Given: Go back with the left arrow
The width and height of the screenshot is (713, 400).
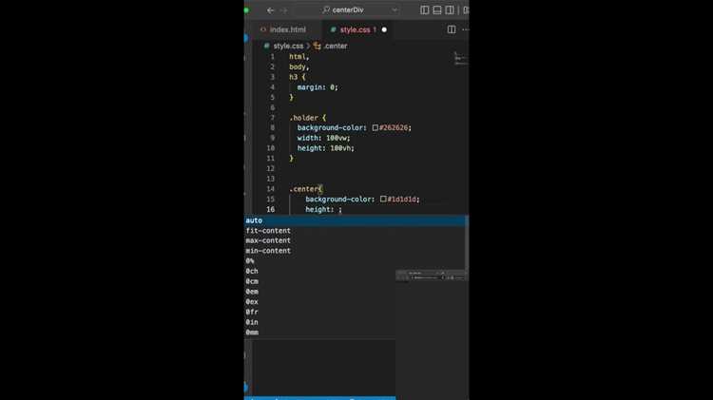Looking at the screenshot, I should pos(271,10).
